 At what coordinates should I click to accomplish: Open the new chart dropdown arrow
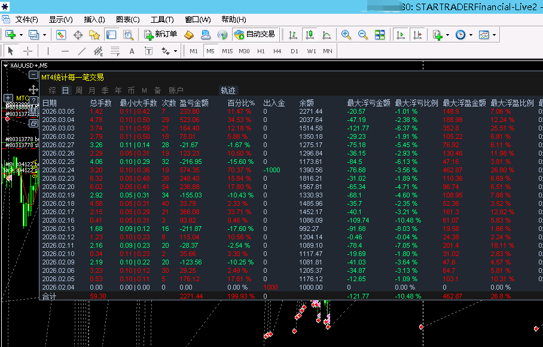(22, 35)
